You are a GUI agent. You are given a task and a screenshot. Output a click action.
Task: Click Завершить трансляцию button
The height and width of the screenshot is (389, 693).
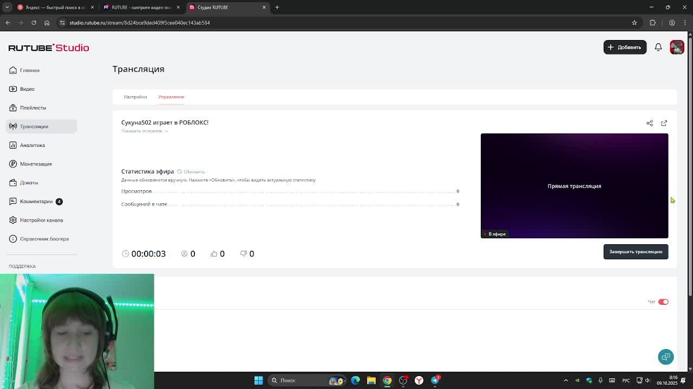click(x=636, y=252)
